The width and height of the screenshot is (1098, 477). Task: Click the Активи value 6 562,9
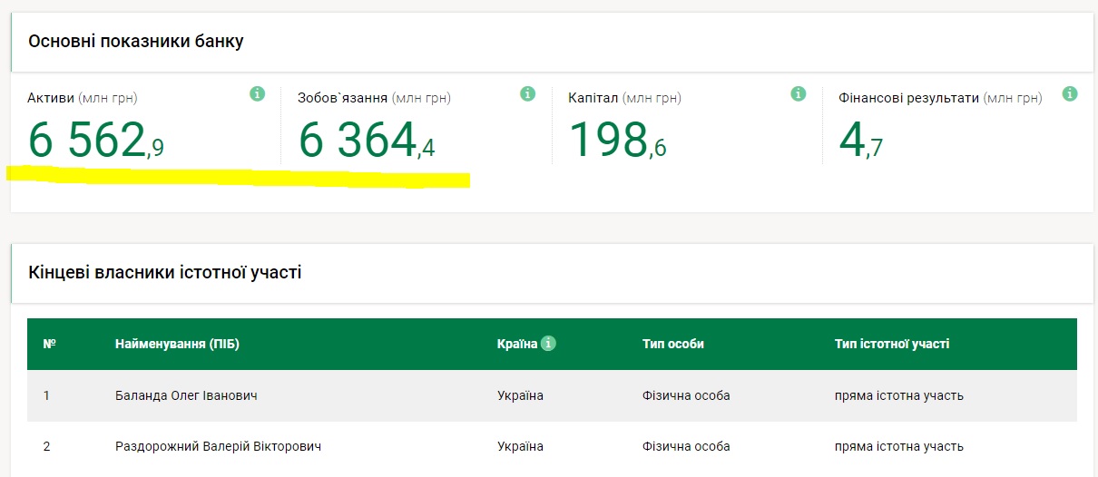95,141
